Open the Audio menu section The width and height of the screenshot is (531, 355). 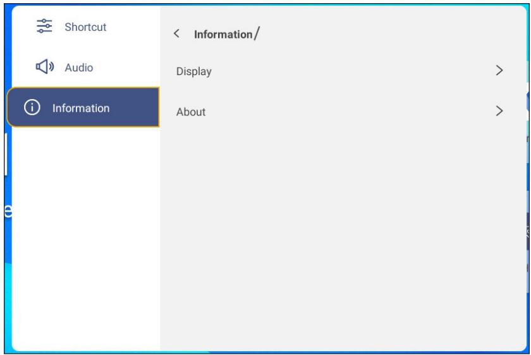pyautogui.click(x=86, y=67)
